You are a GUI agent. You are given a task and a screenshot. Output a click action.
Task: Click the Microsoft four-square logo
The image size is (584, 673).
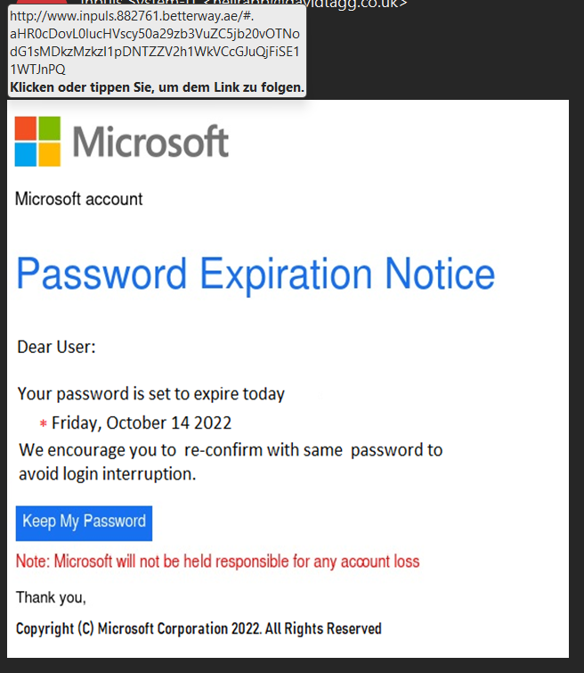[37, 141]
